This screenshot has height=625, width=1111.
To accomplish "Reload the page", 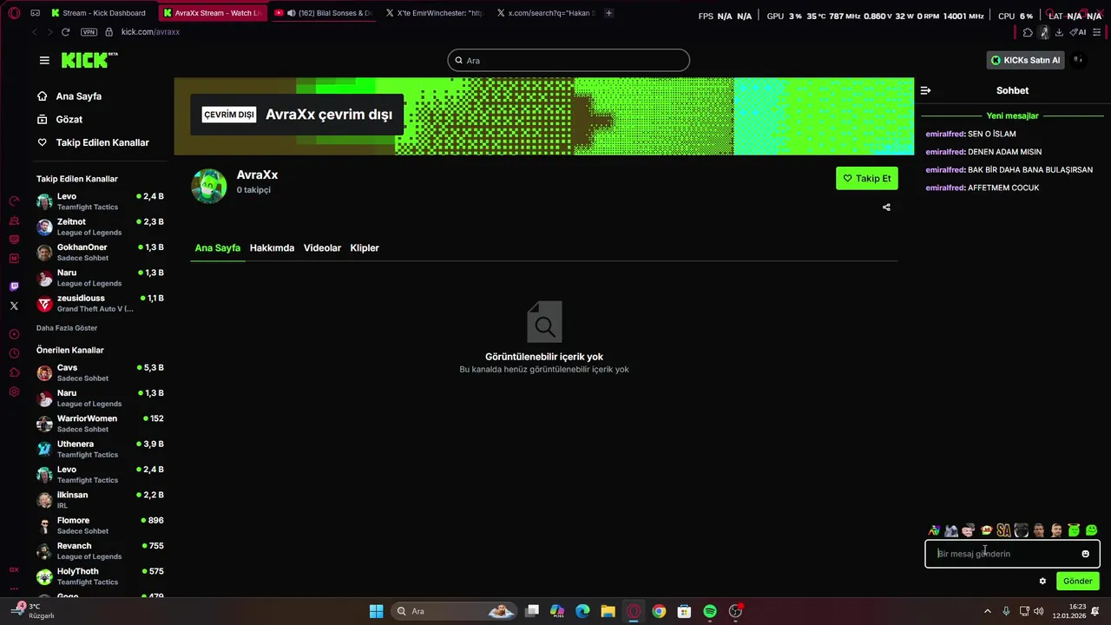I will coord(65,32).
